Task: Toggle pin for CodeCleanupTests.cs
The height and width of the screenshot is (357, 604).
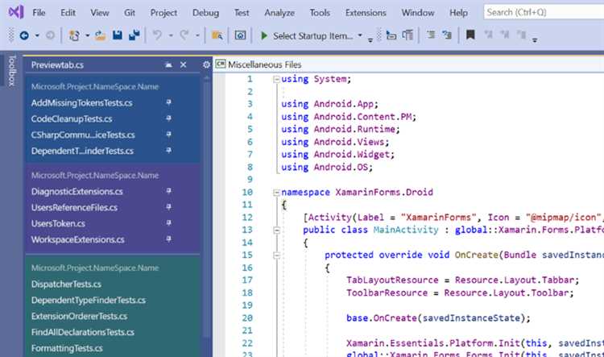Action: point(168,118)
